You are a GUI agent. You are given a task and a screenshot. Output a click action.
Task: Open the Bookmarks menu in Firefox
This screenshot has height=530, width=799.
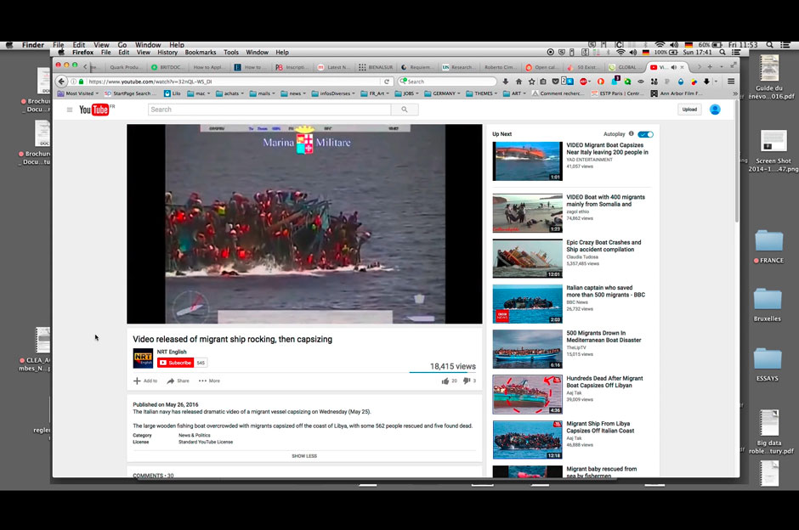pyautogui.click(x=201, y=53)
